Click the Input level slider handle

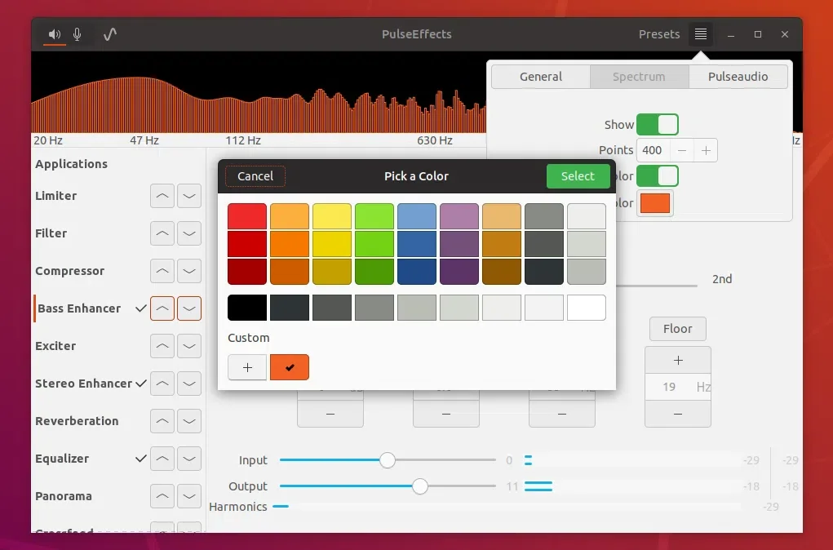click(388, 460)
